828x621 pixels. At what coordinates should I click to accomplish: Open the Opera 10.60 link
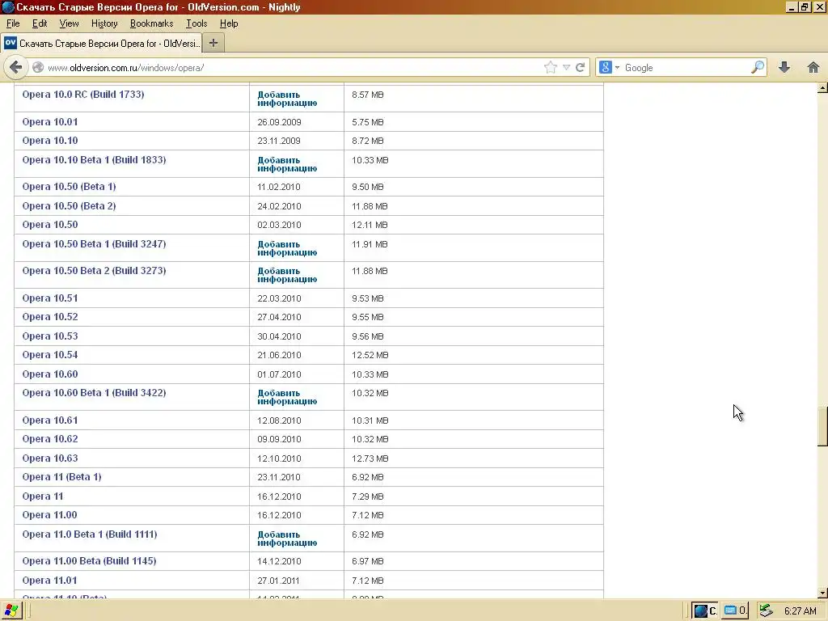(x=49, y=374)
